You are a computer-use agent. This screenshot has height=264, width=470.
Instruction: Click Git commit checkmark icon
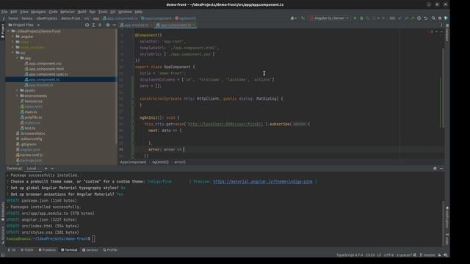406,18
